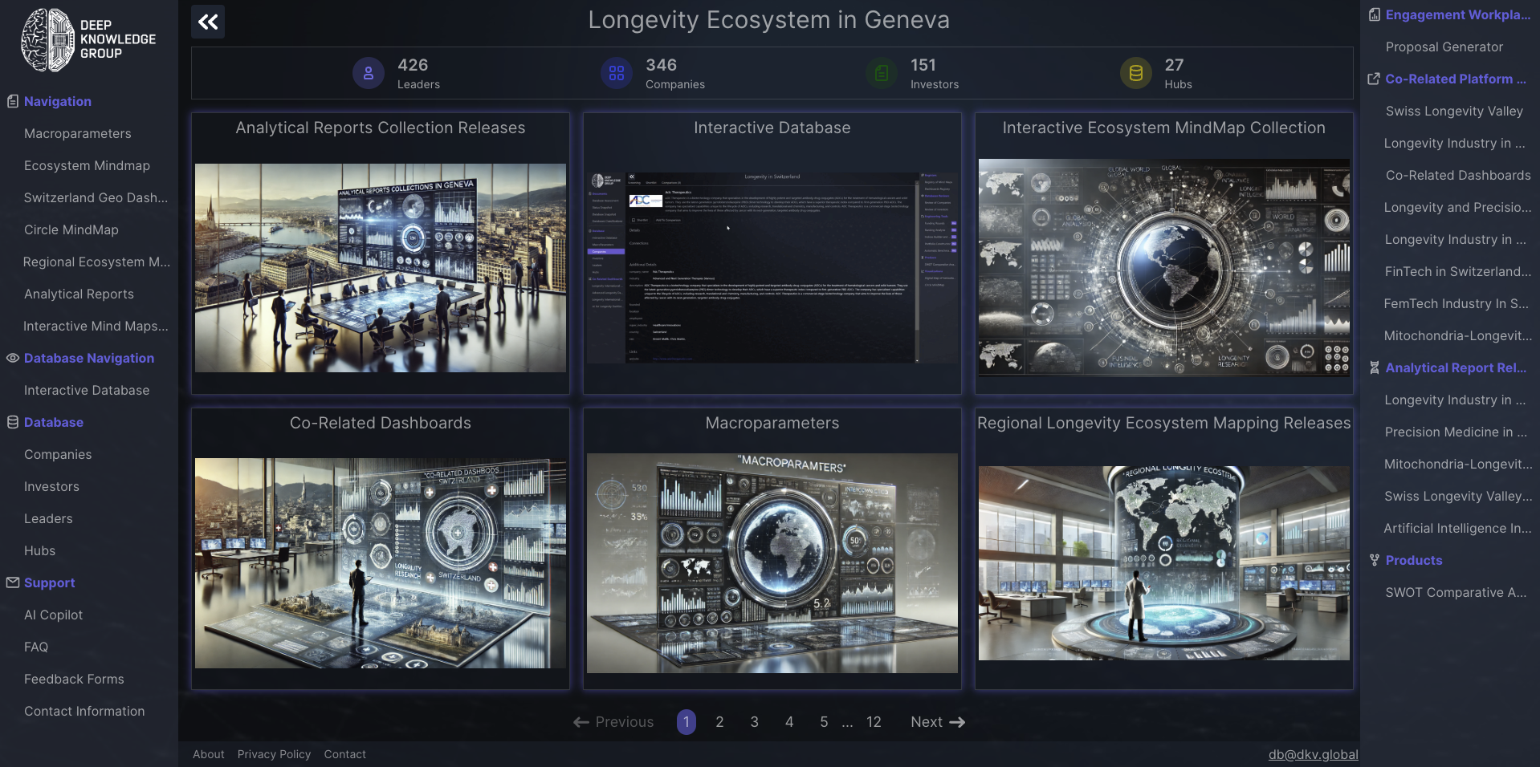The height and width of the screenshot is (767, 1540).
Task: Open Privacy Policy footer link
Action: pyautogui.click(x=274, y=754)
